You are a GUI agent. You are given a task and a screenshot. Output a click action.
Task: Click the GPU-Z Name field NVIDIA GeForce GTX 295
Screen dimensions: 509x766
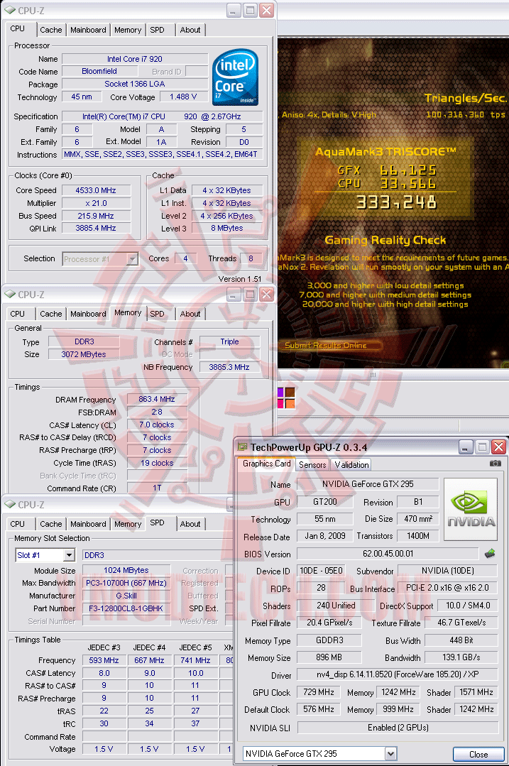click(x=367, y=484)
